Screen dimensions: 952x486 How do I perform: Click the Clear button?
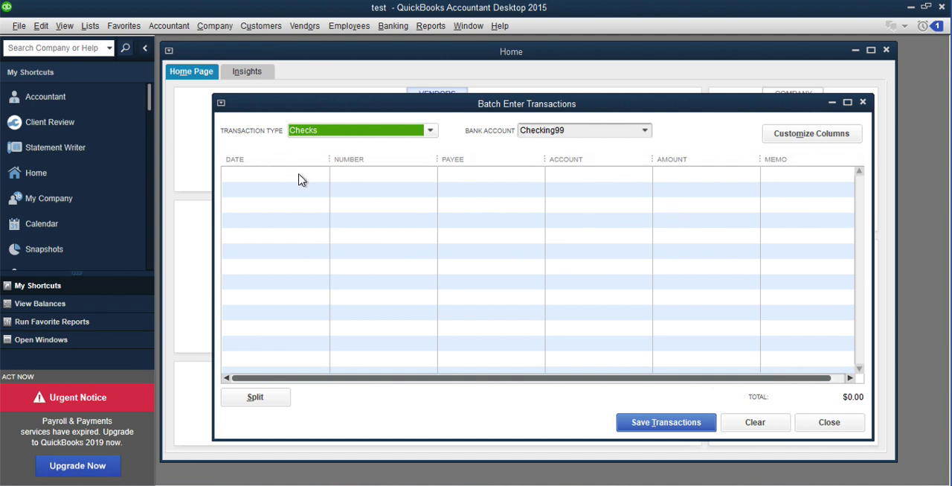pos(755,423)
